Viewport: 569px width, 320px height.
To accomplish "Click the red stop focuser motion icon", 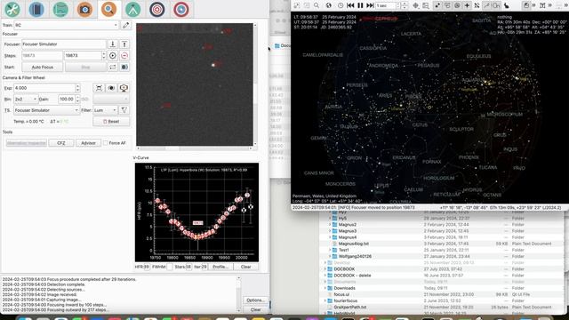I will [124, 55].
